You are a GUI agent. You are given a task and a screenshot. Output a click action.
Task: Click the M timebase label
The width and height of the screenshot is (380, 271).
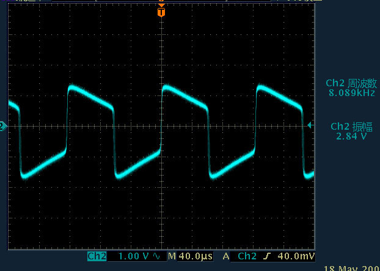pos(172,256)
